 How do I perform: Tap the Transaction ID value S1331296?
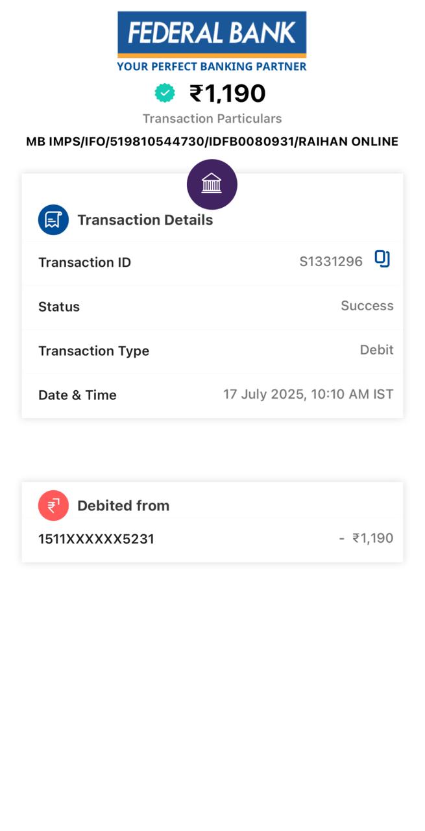331,262
